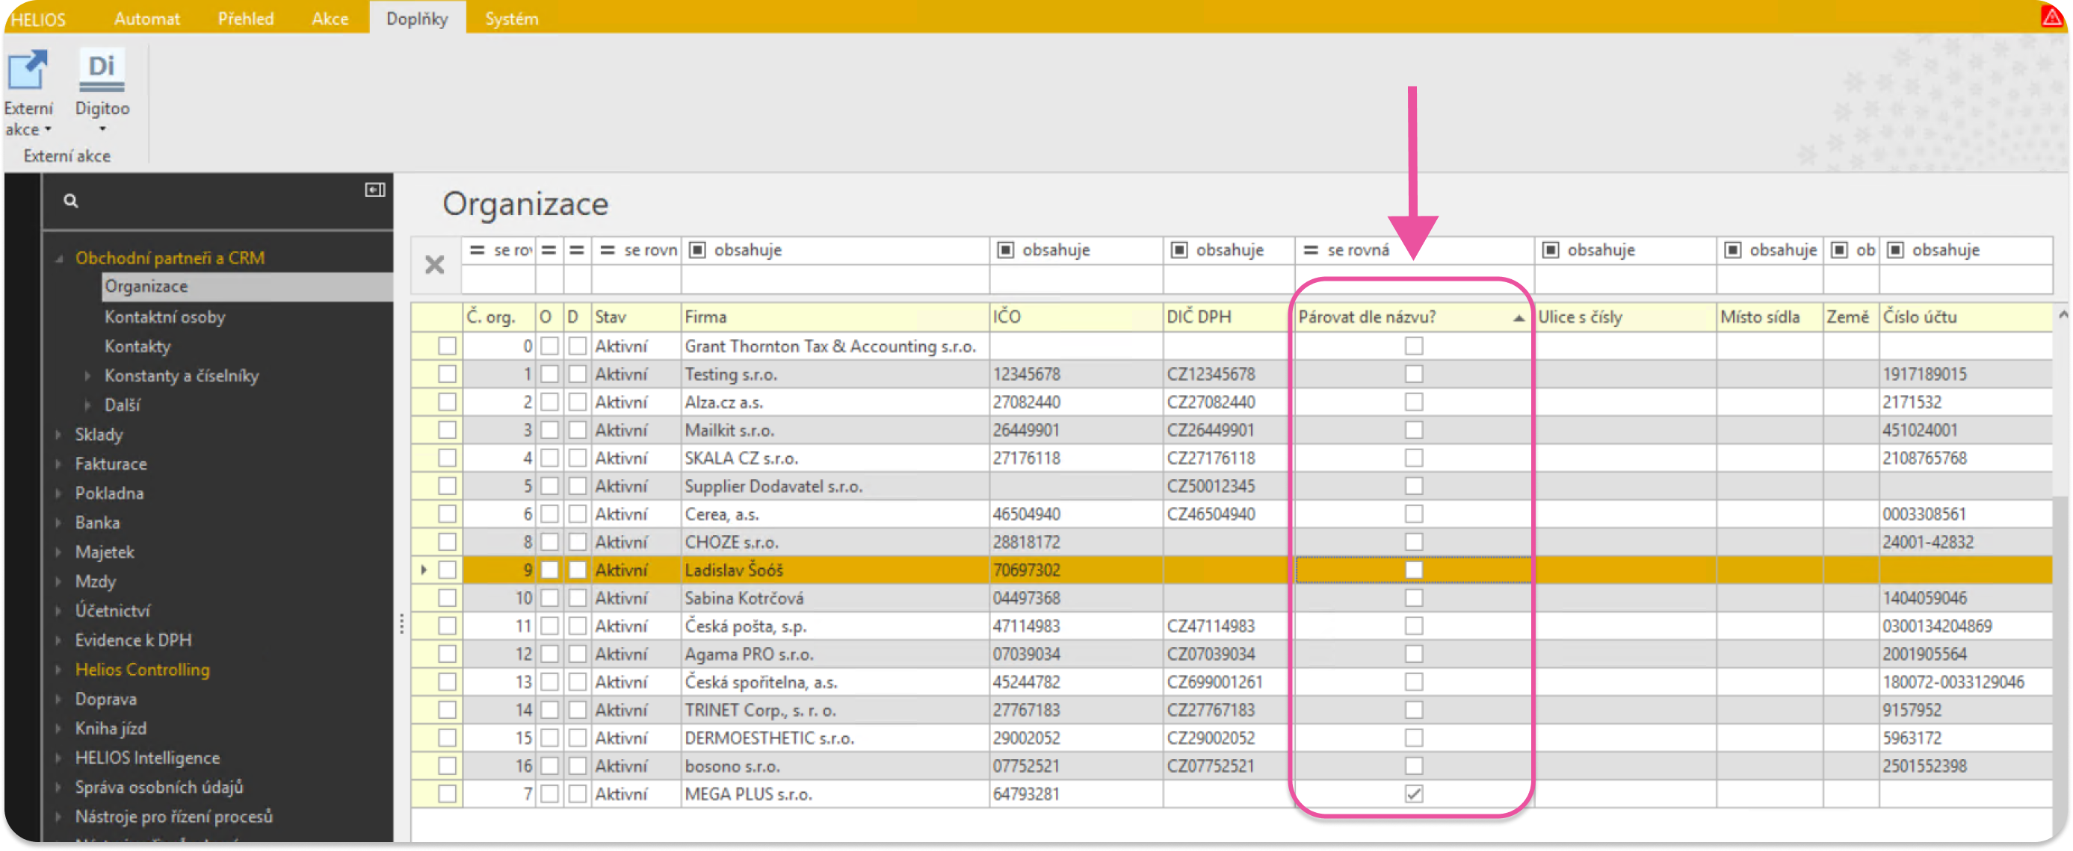Sort by the Firma column header
The image size is (2073, 851).
click(834, 317)
